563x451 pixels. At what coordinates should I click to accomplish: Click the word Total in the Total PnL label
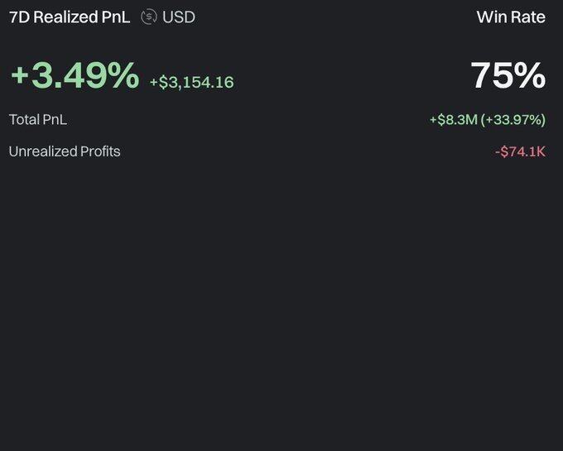tap(22, 119)
